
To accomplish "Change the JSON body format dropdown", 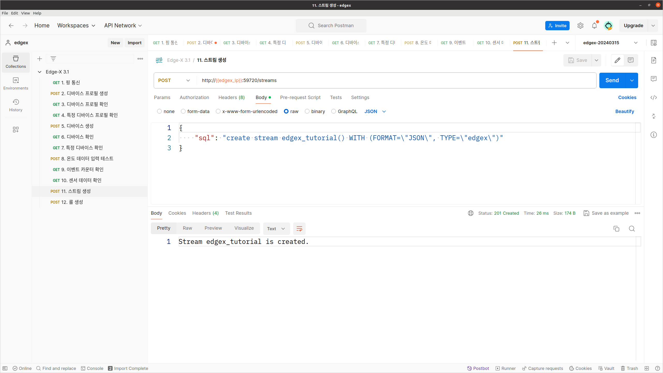I will [x=375, y=111].
